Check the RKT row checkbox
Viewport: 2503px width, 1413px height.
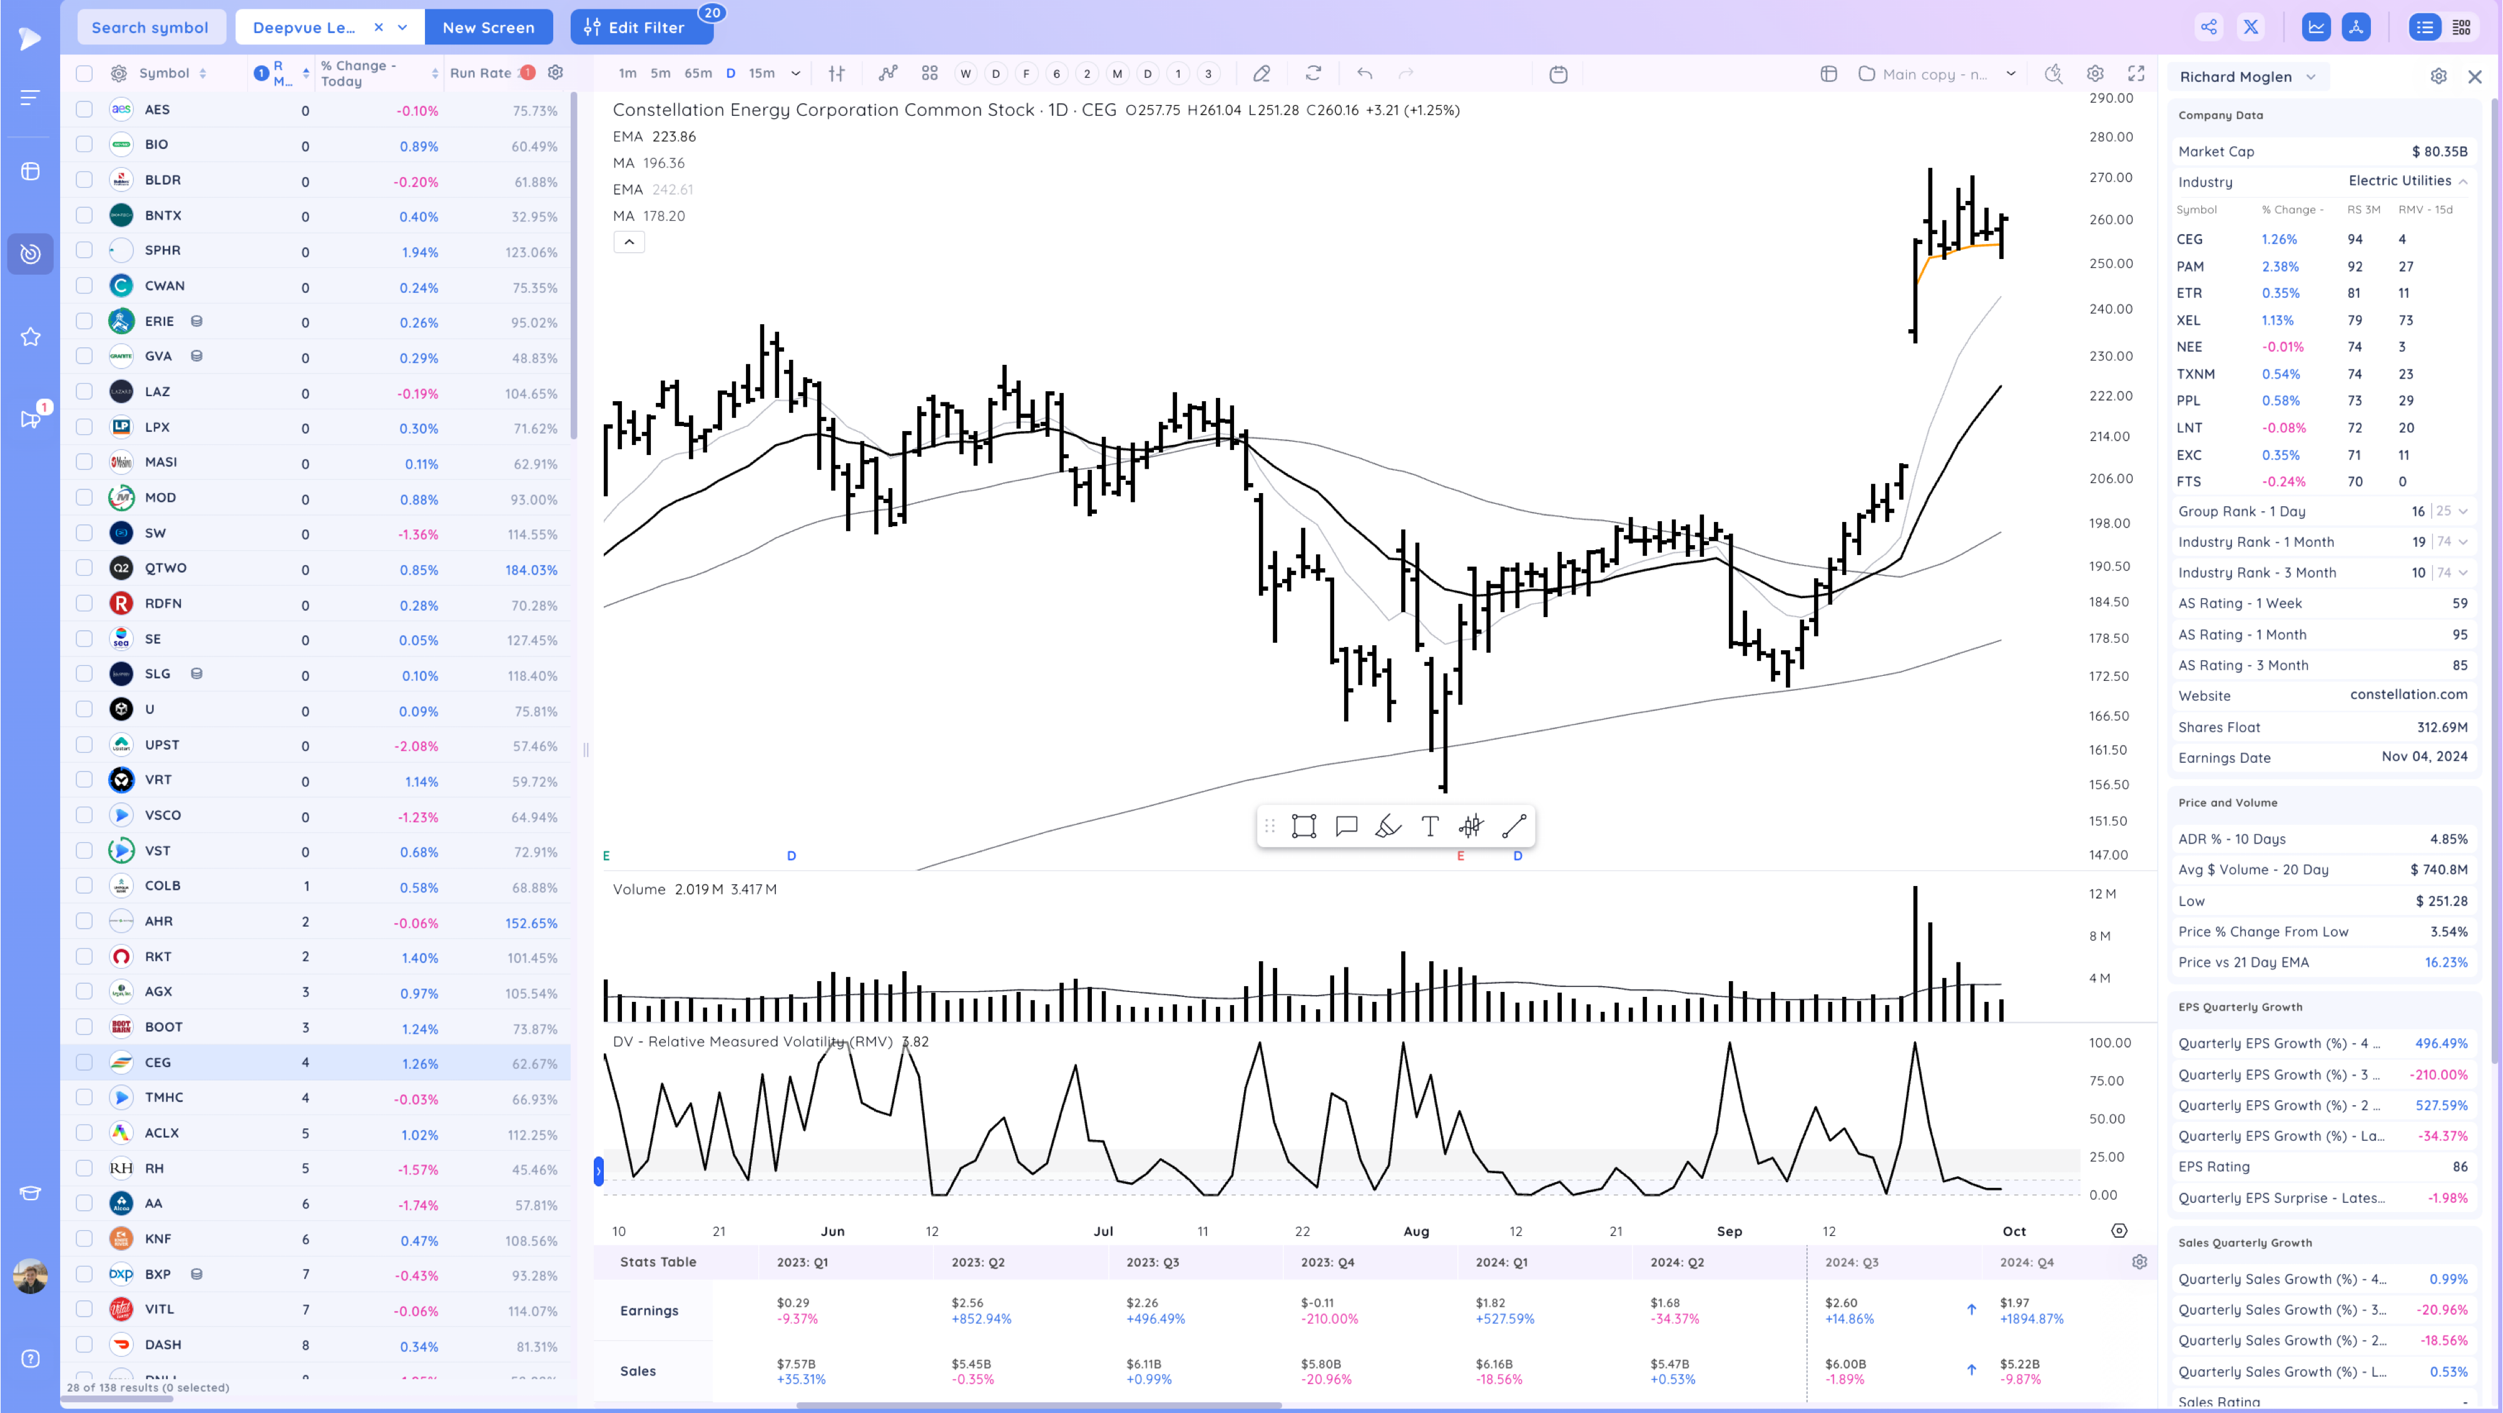84,956
